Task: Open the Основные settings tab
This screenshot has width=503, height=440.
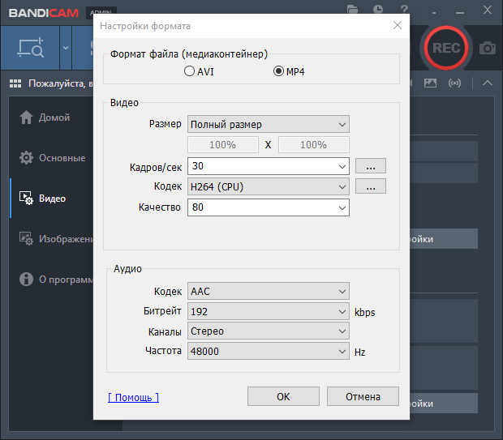Action: (x=51, y=158)
